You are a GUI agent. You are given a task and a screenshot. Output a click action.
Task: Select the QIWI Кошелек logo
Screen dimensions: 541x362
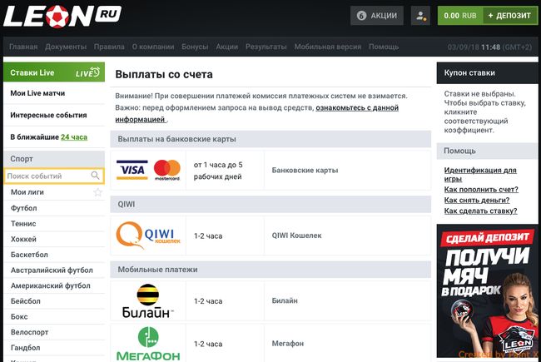(x=148, y=236)
